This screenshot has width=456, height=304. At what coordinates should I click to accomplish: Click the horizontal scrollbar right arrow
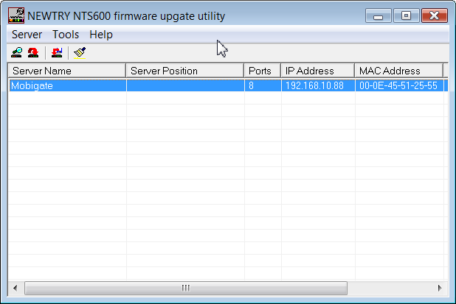(440, 288)
